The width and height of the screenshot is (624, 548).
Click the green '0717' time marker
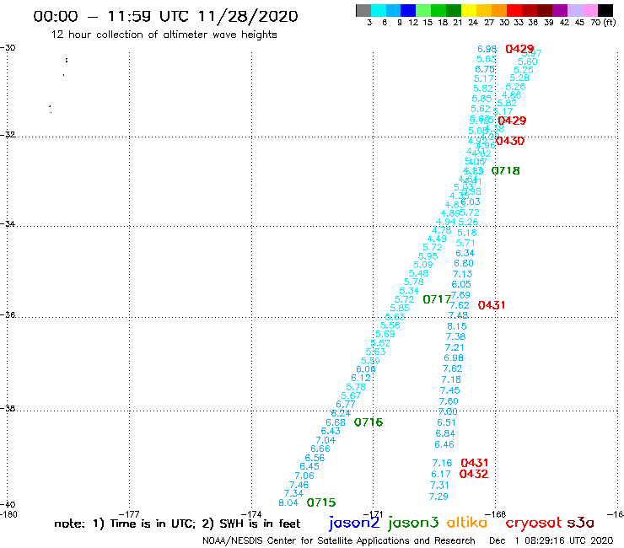coord(437,299)
